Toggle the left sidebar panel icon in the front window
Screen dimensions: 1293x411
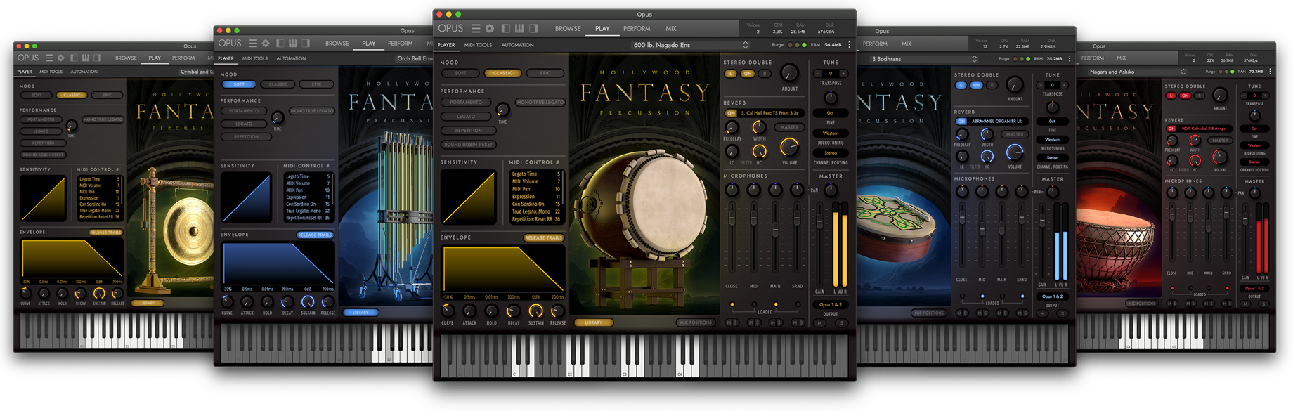tap(506, 29)
